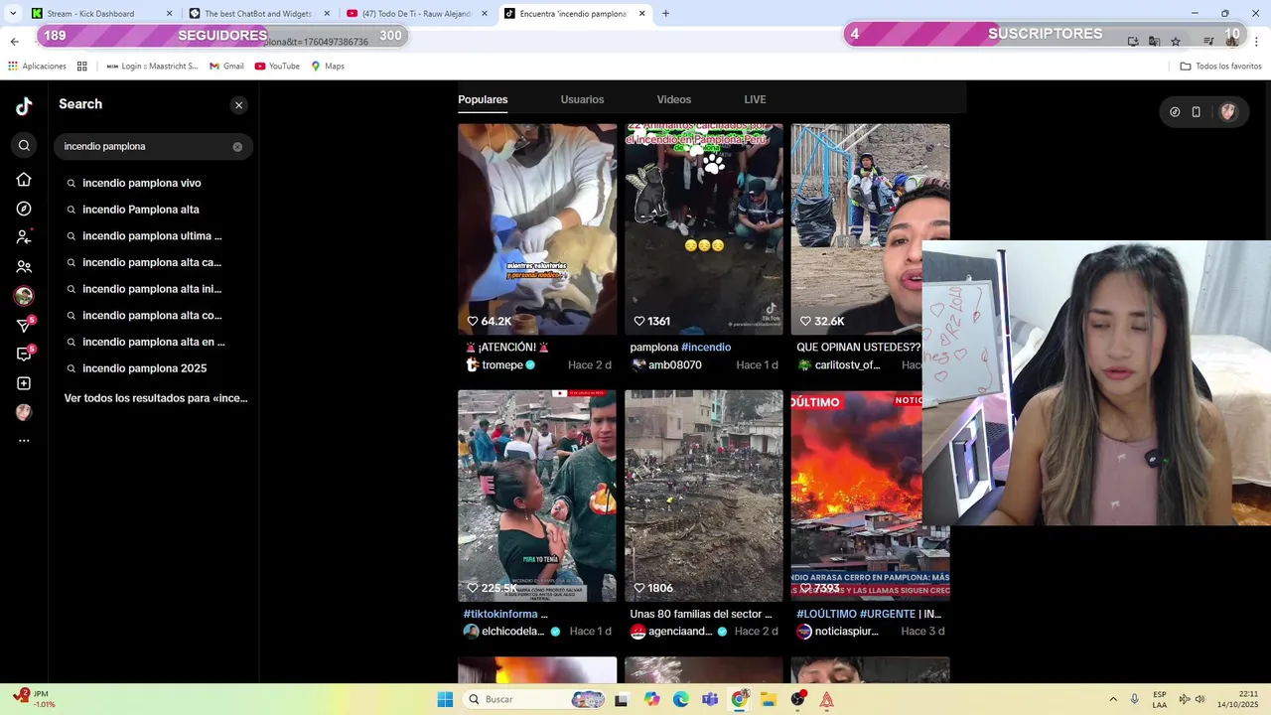Open the Windows Start button
This screenshot has width=1271, height=715.
tap(445, 699)
